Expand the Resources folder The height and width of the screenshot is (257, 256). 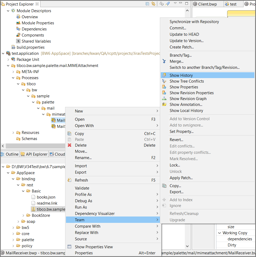13,133
